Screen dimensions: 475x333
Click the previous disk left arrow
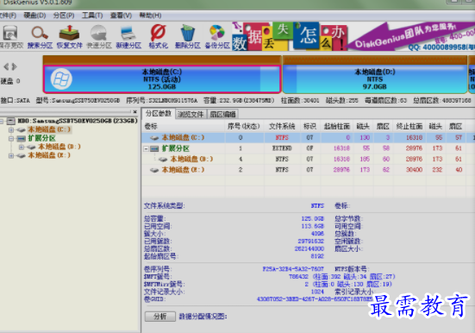(x=6, y=66)
